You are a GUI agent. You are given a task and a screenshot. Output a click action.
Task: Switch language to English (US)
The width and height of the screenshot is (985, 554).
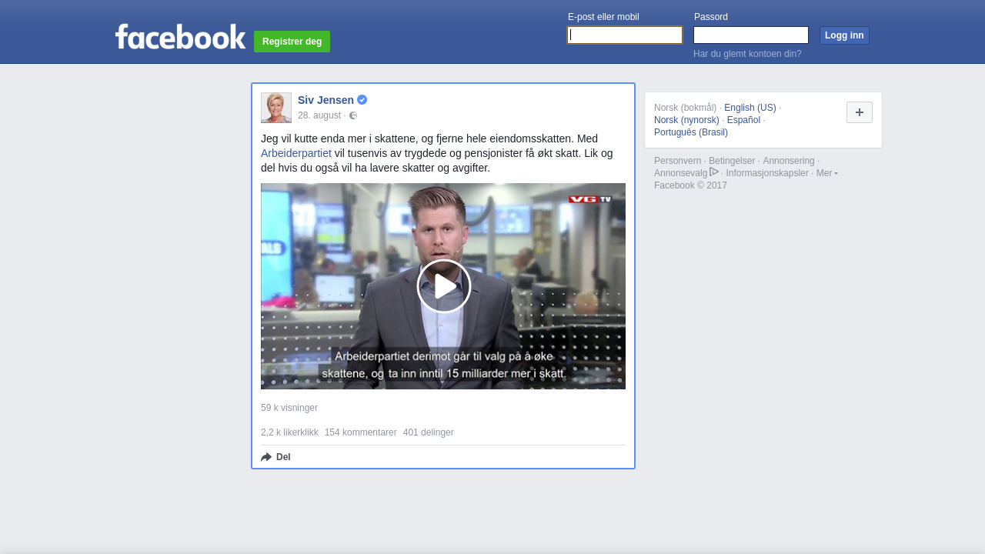click(x=750, y=108)
